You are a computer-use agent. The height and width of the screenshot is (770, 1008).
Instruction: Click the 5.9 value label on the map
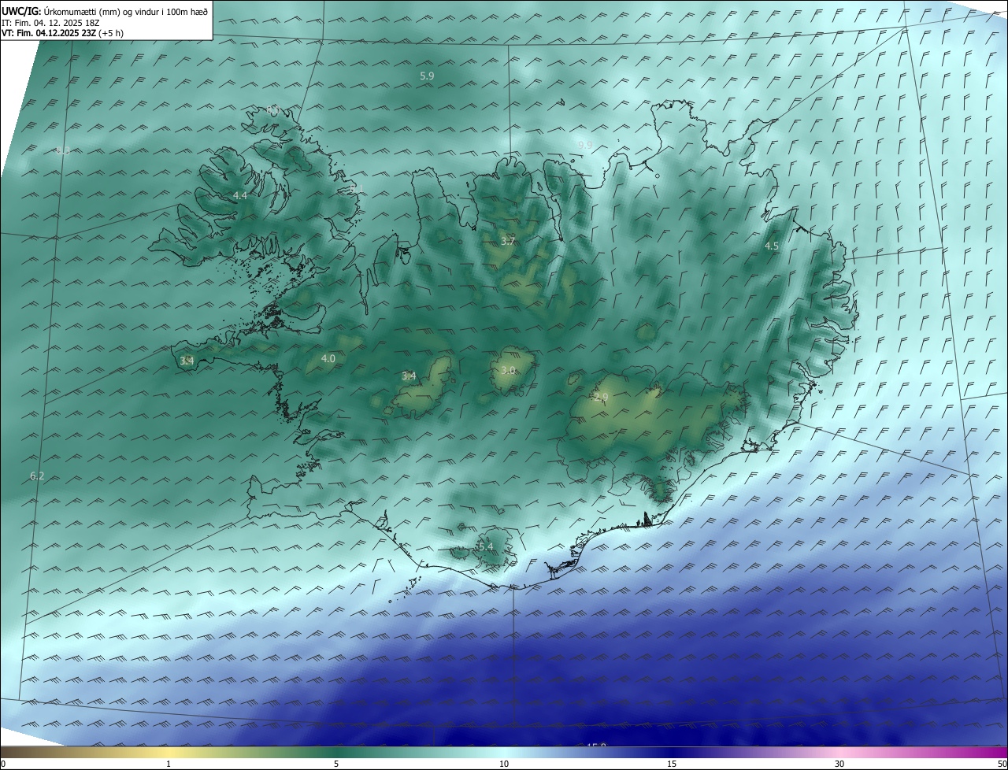click(427, 76)
